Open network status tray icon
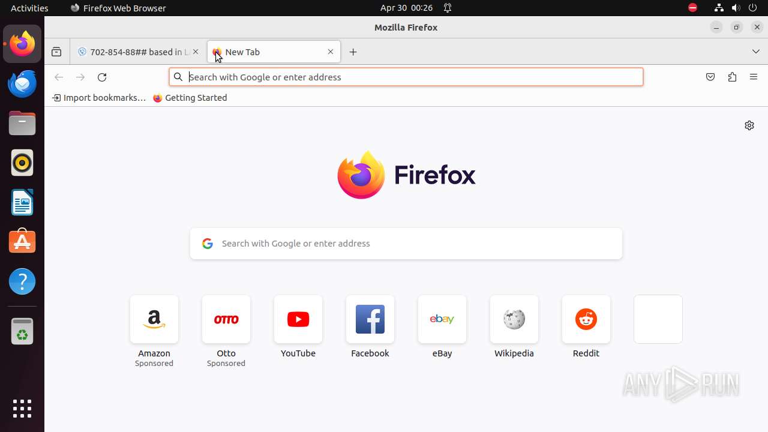The width and height of the screenshot is (768, 432). pyautogui.click(x=719, y=8)
